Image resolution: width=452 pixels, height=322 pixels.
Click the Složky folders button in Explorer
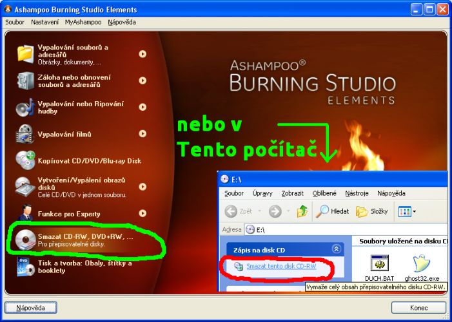pyautogui.click(x=371, y=212)
